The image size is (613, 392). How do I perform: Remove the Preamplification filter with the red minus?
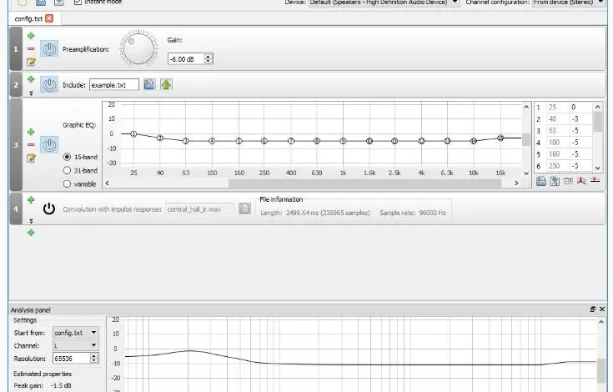coord(31,49)
